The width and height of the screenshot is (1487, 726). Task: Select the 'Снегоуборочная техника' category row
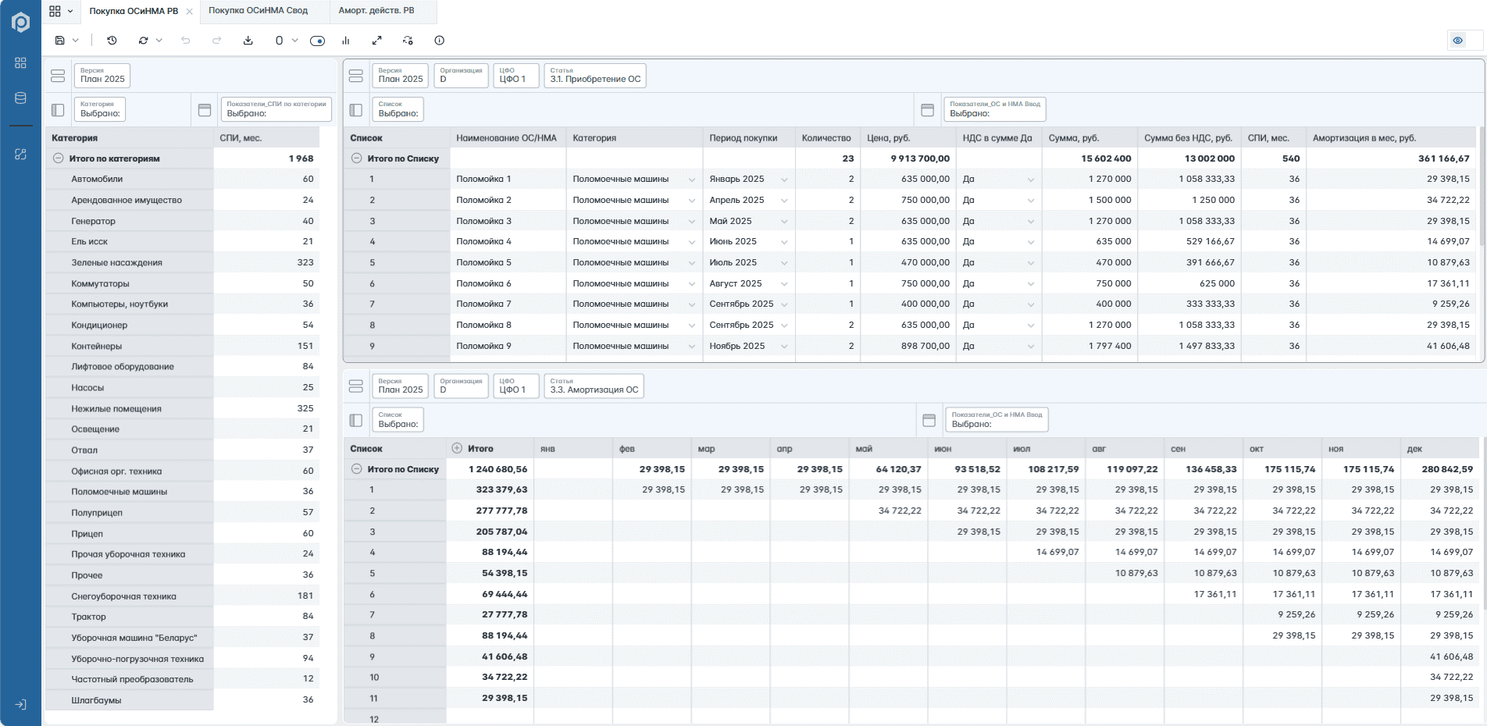coord(130,596)
